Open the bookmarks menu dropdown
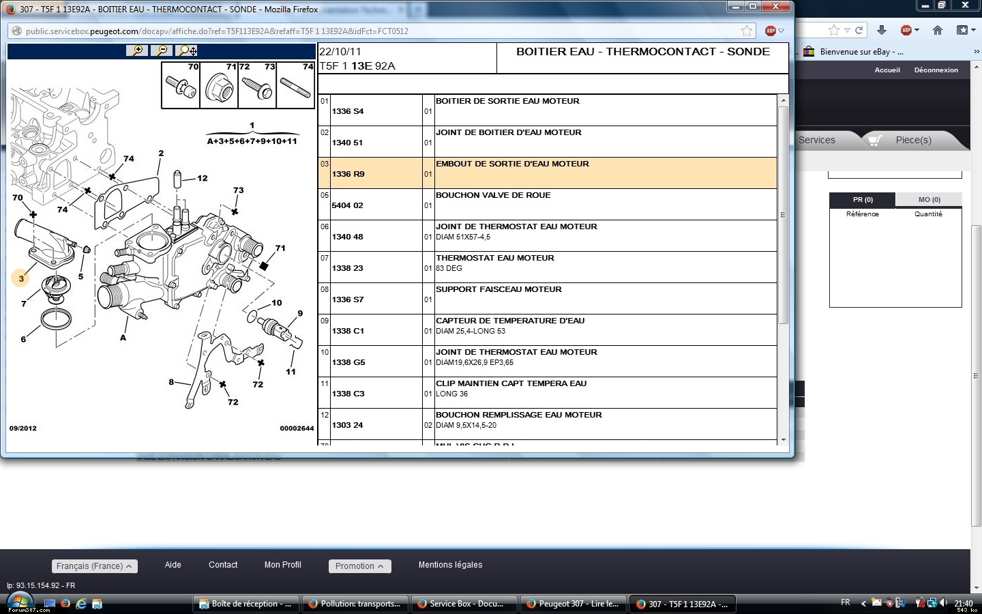Image resolution: width=982 pixels, height=614 pixels. (963, 30)
